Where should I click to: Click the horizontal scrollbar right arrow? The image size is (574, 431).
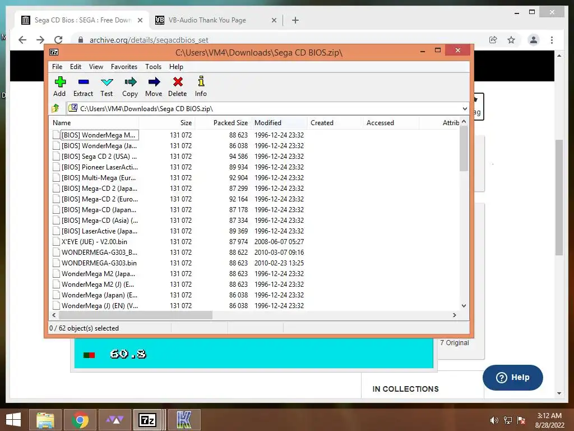454,315
